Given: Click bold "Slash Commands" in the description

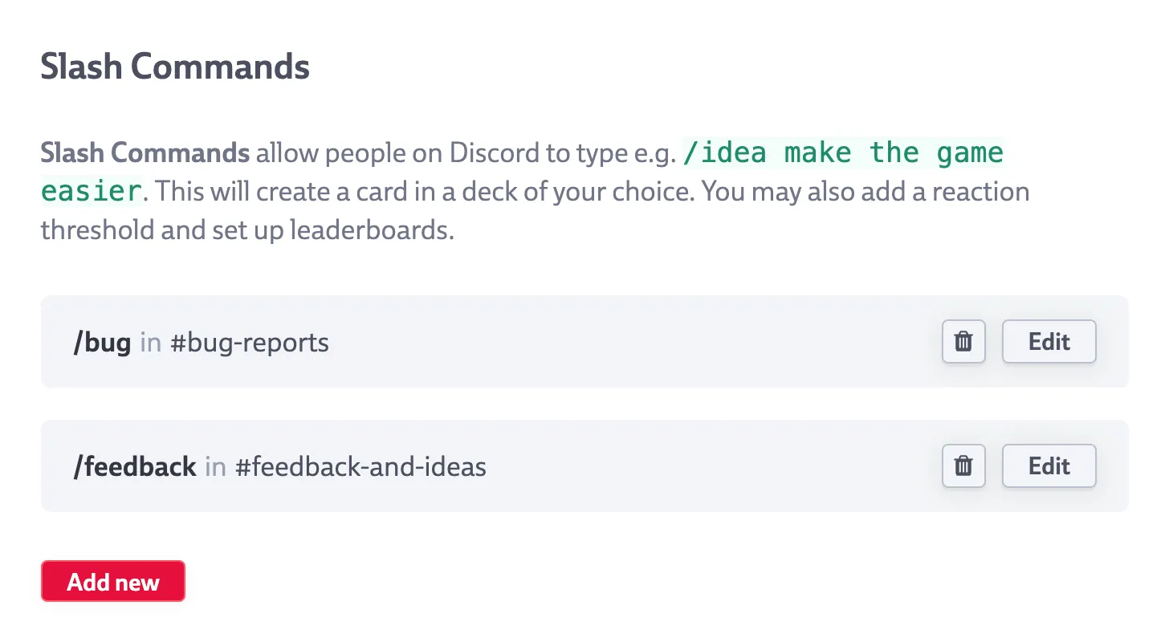Looking at the screenshot, I should click(x=145, y=152).
